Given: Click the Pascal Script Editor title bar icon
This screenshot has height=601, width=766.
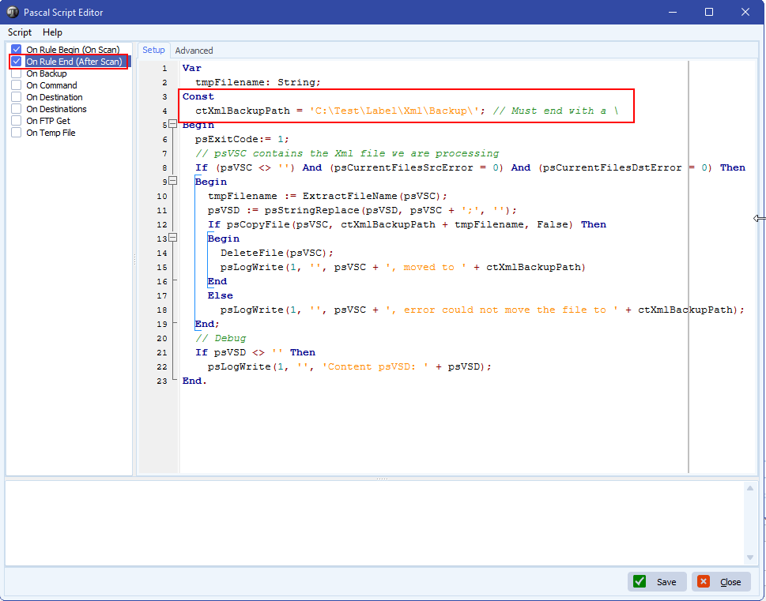Looking at the screenshot, I should pyautogui.click(x=13, y=12).
